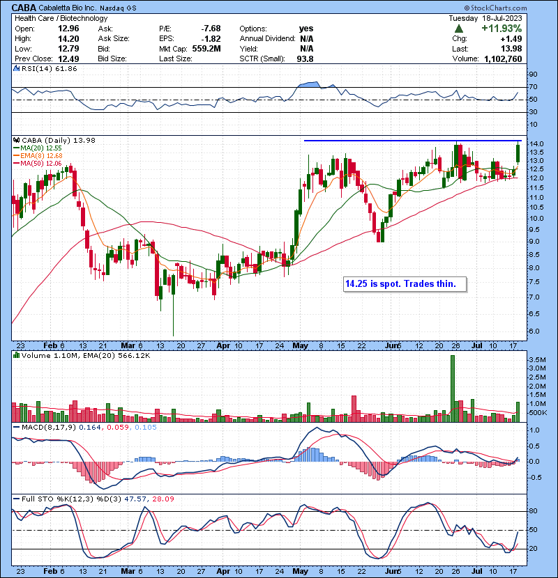Select the 'Health Care / Biotechnology' sector text
The height and width of the screenshot is (578, 558).
pos(61,18)
